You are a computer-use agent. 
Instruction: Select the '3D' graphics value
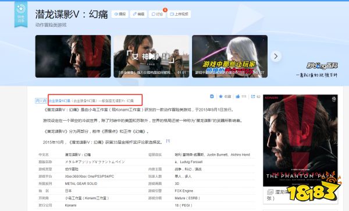177,184
